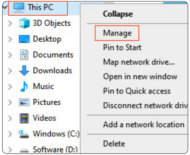This screenshot has height=155, width=190.
Task: Choose Open in new window
Action: point(140,77)
